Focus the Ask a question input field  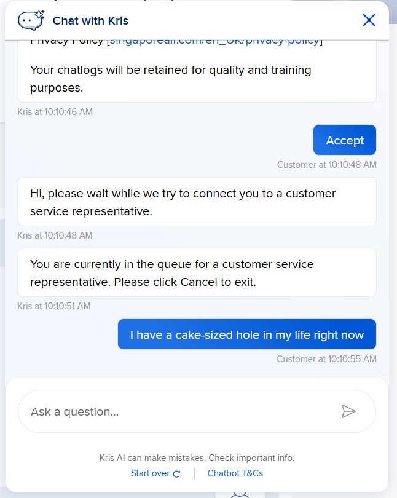[178, 411]
